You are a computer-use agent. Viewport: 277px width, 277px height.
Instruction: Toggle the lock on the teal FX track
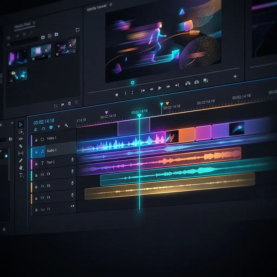click(x=36, y=175)
